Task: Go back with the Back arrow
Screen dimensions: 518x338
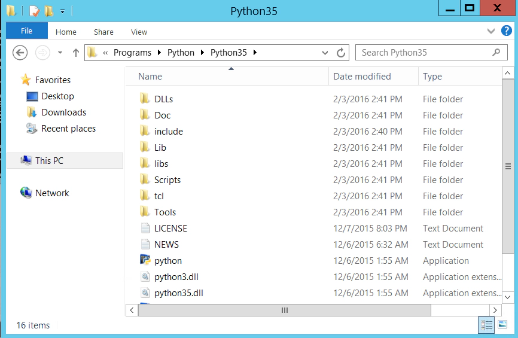Action: [x=20, y=53]
